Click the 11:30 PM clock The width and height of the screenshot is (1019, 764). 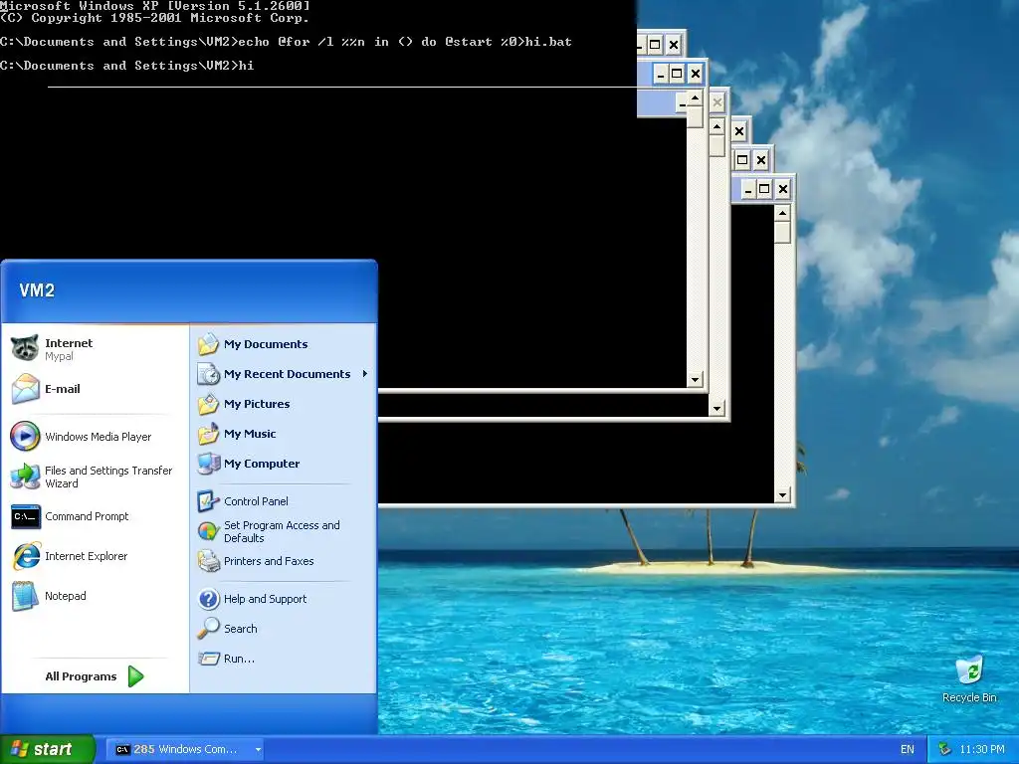pos(982,749)
